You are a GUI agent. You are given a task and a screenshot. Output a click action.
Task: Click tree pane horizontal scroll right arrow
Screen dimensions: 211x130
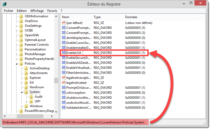pos(52,116)
